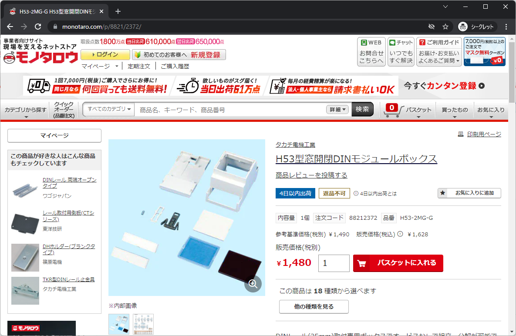Select the second product thumbnail
516x336 pixels.
[x=143, y=324]
